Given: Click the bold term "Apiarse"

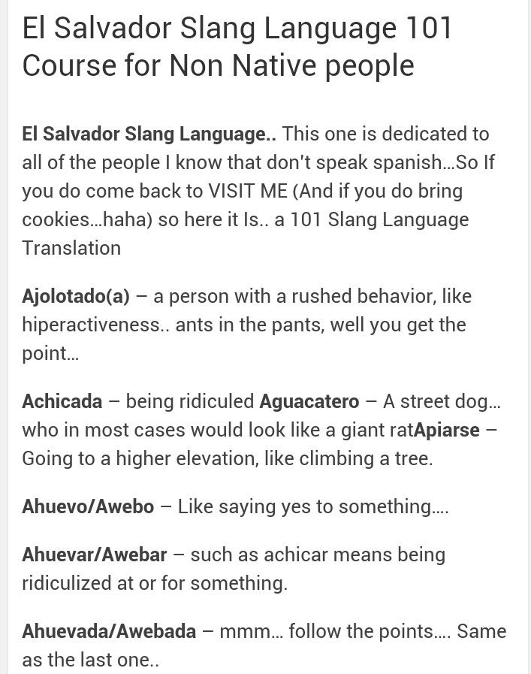Looking at the screenshot, I should pyautogui.click(x=446, y=430).
